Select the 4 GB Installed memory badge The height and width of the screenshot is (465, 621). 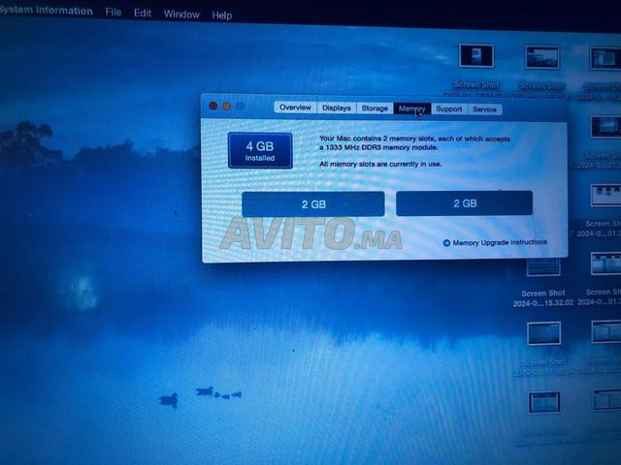point(260,150)
